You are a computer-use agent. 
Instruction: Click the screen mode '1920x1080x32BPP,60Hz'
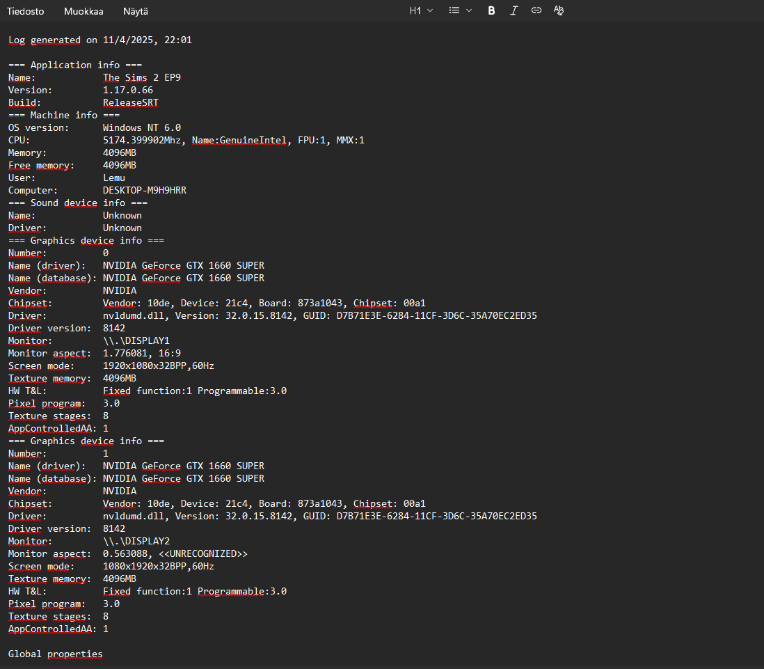(x=159, y=365)
